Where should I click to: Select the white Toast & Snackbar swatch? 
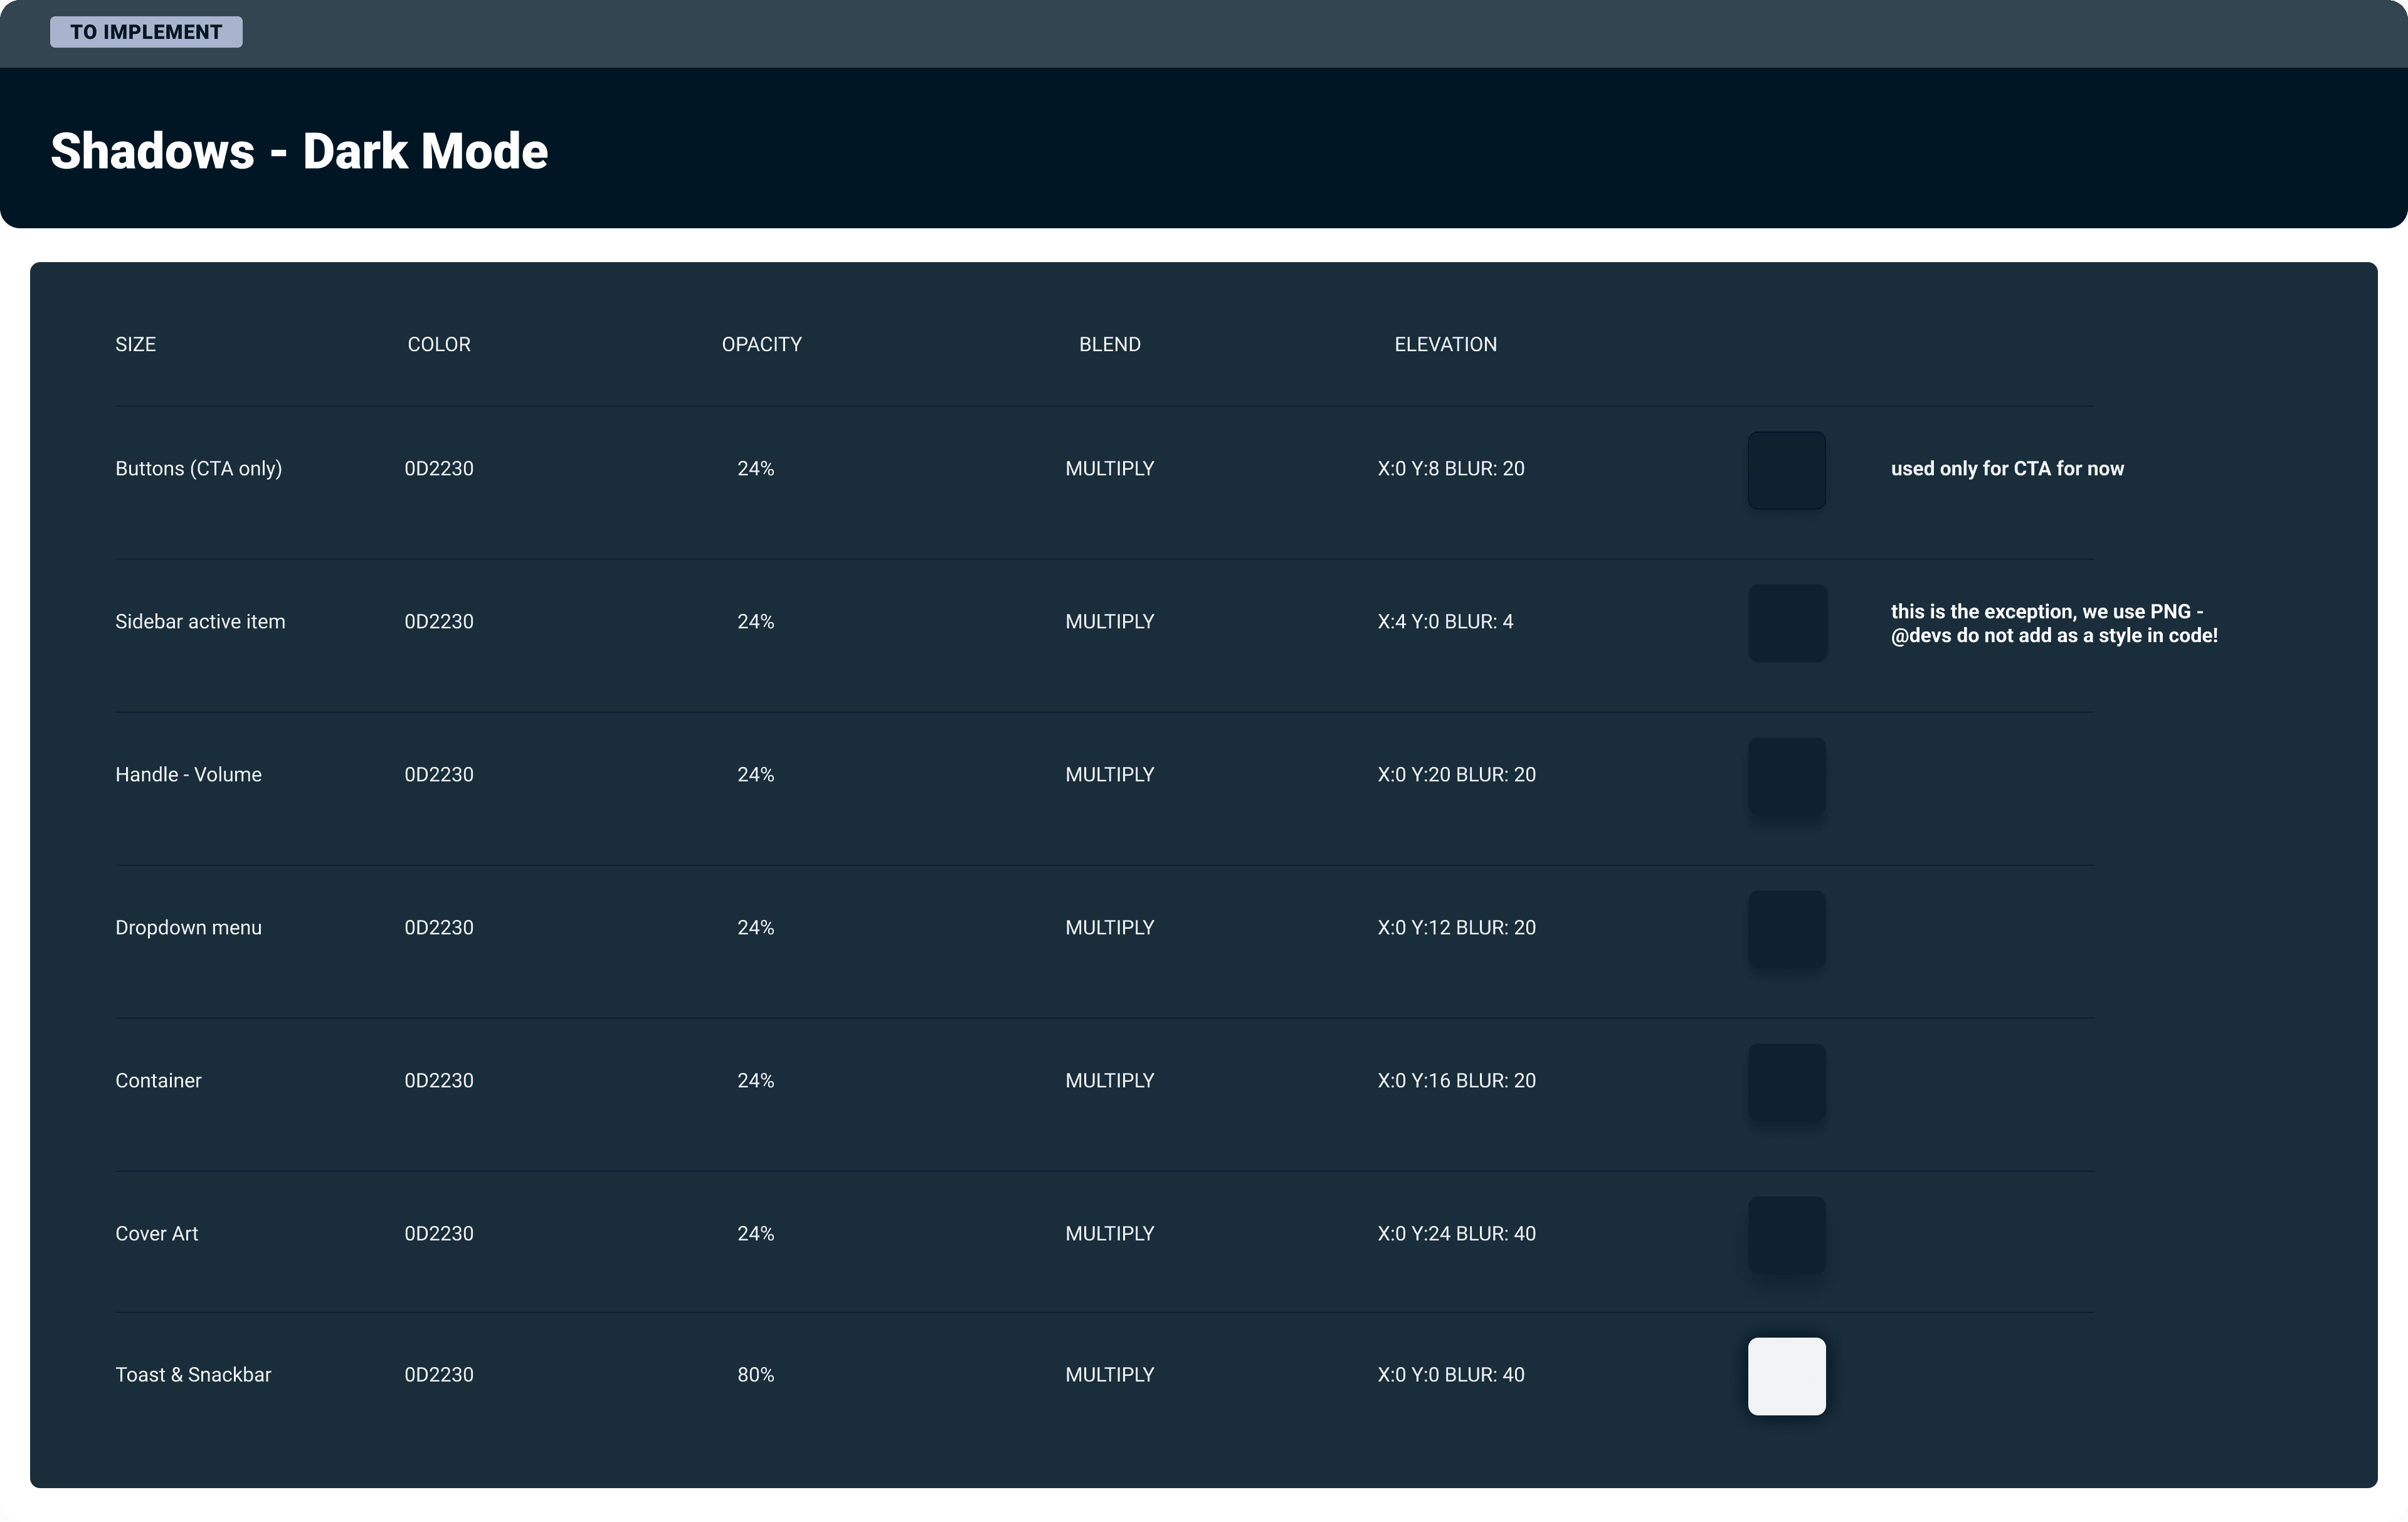pos(1786,1376)
